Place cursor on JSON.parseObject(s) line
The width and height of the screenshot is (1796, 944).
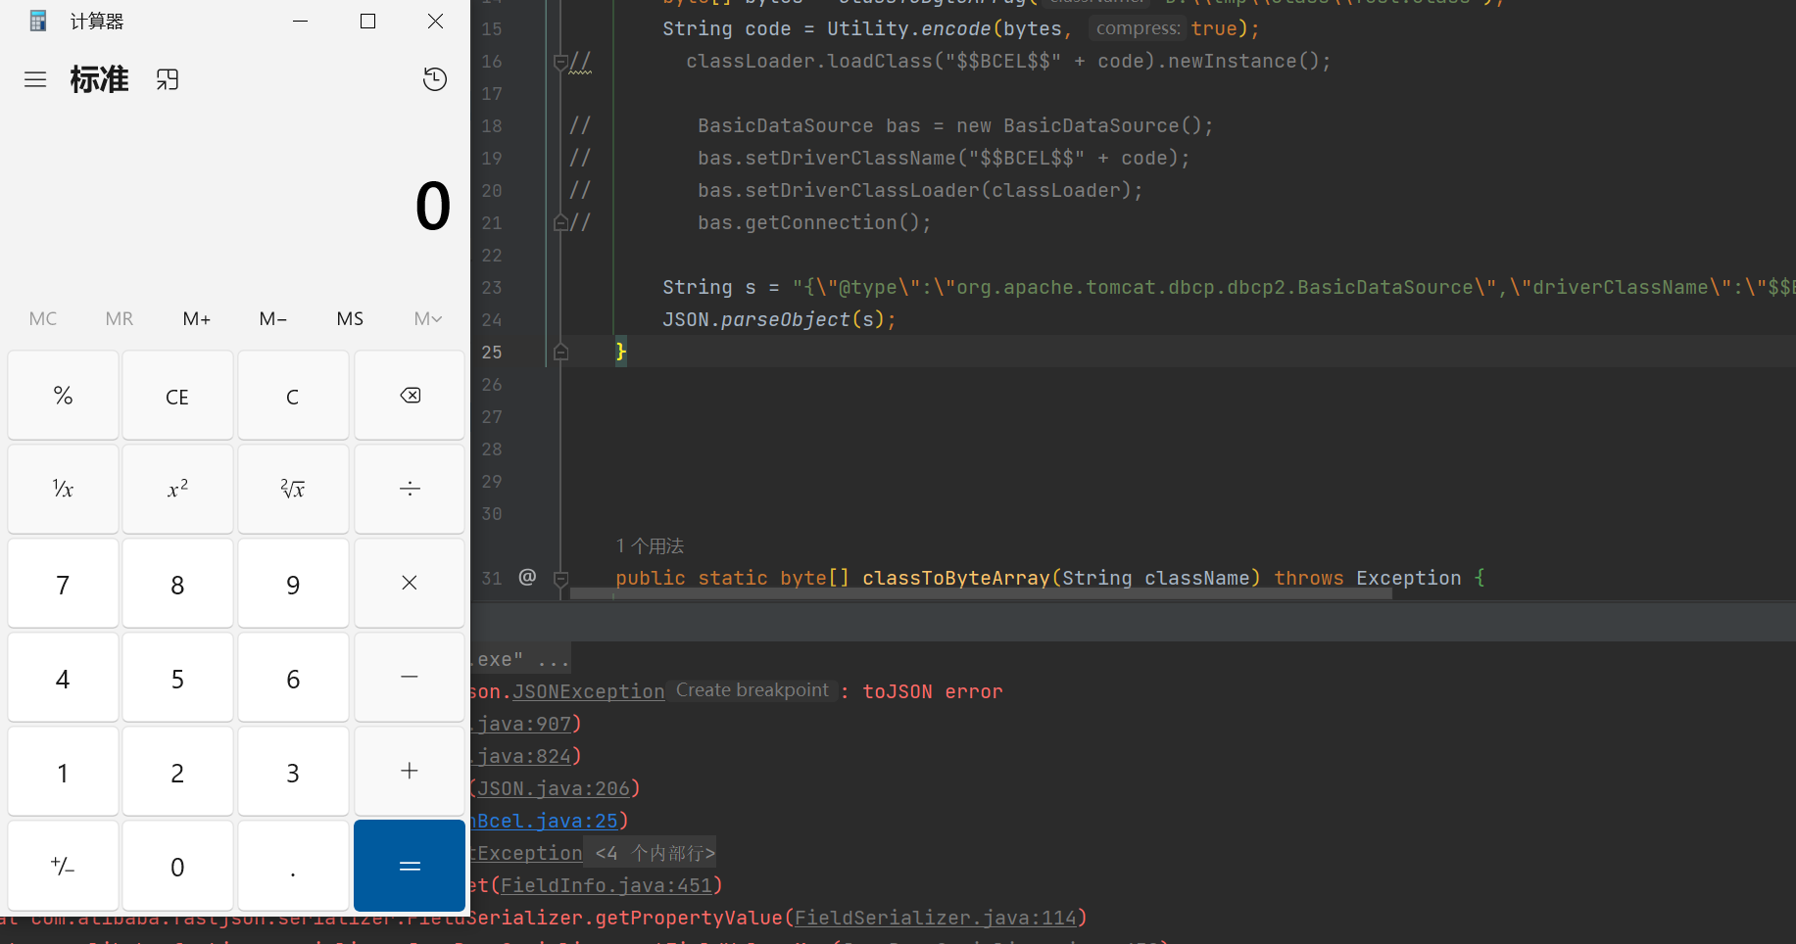click(779, 319)
